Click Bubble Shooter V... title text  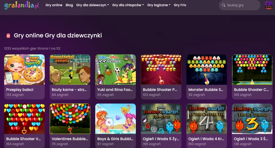pyautogui.click(x=24, y=139)
